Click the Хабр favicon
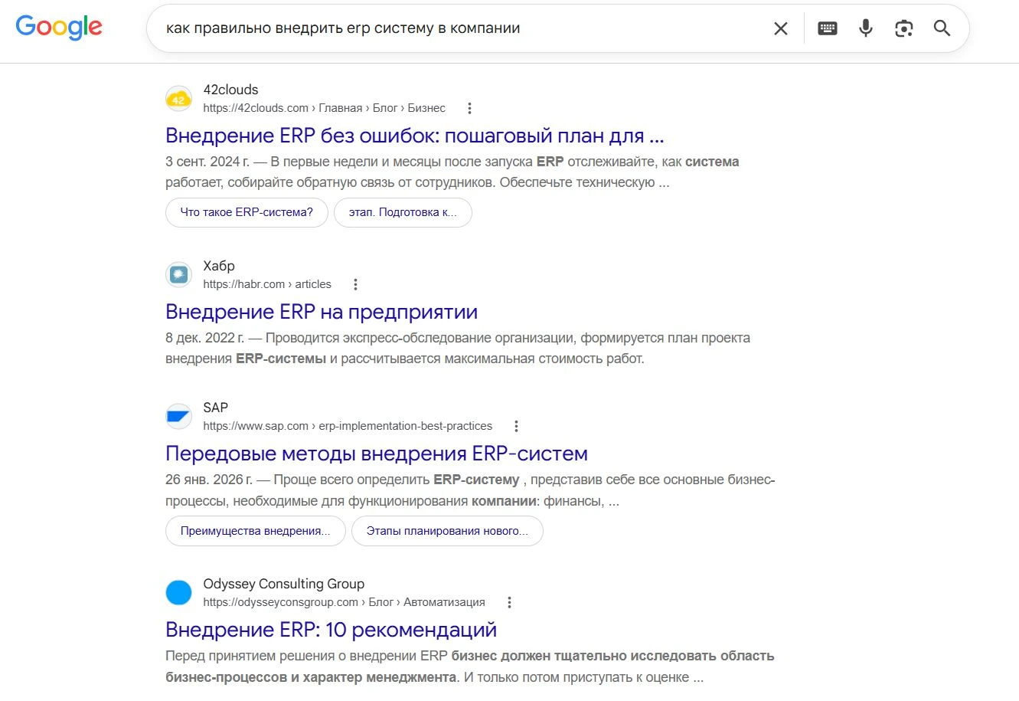Screen dimensions: 1019x701 178,274
